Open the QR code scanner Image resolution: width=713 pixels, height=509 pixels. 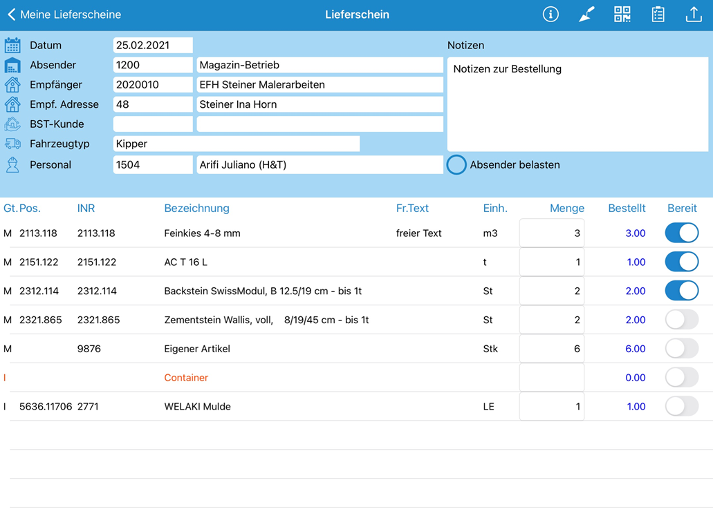click(622, 15)
